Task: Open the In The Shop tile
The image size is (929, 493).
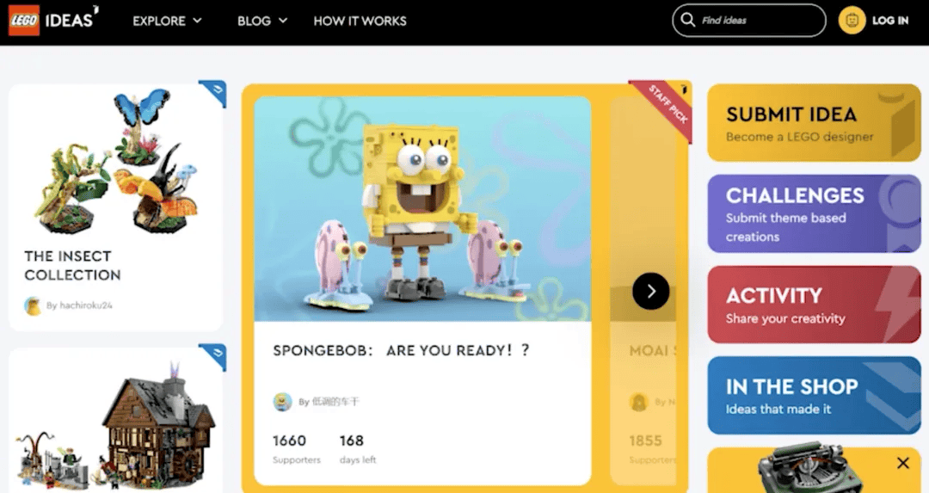Action: point(813,396)
